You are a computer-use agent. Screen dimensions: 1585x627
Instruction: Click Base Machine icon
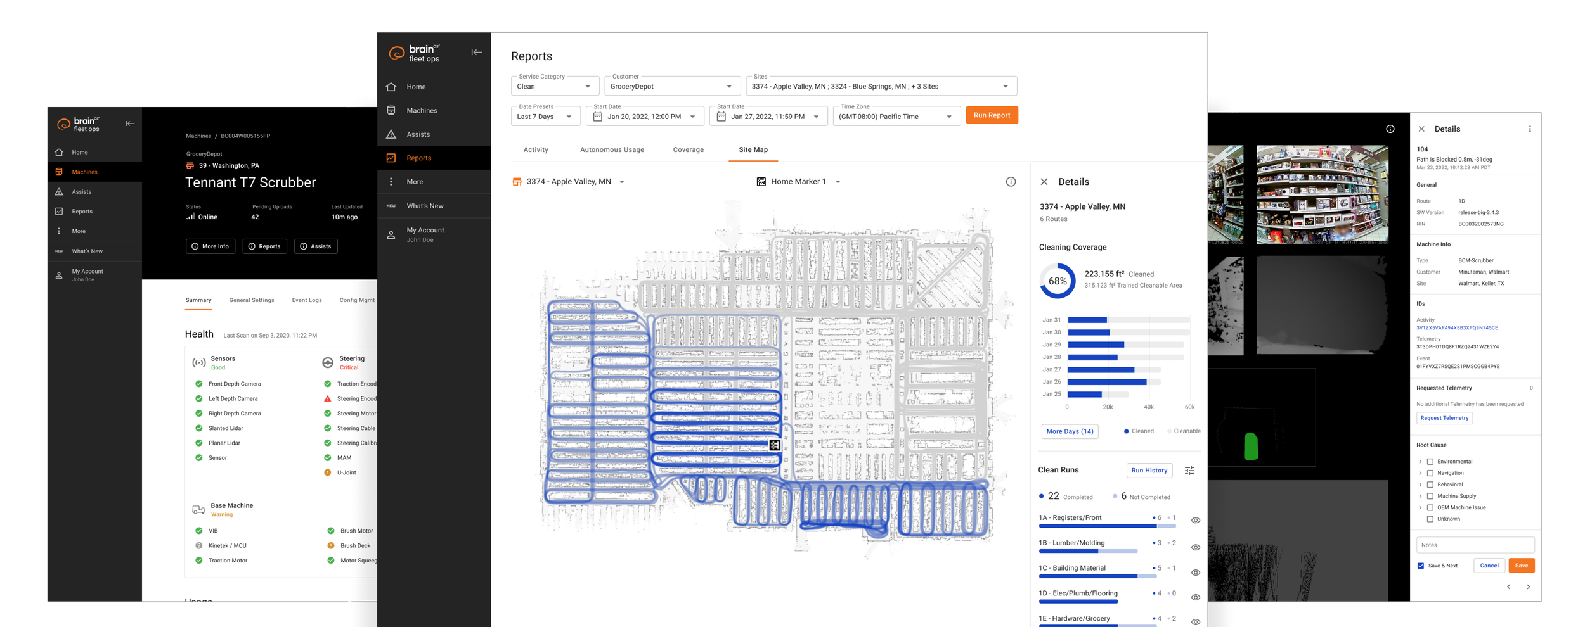click(x=198, y=510)
